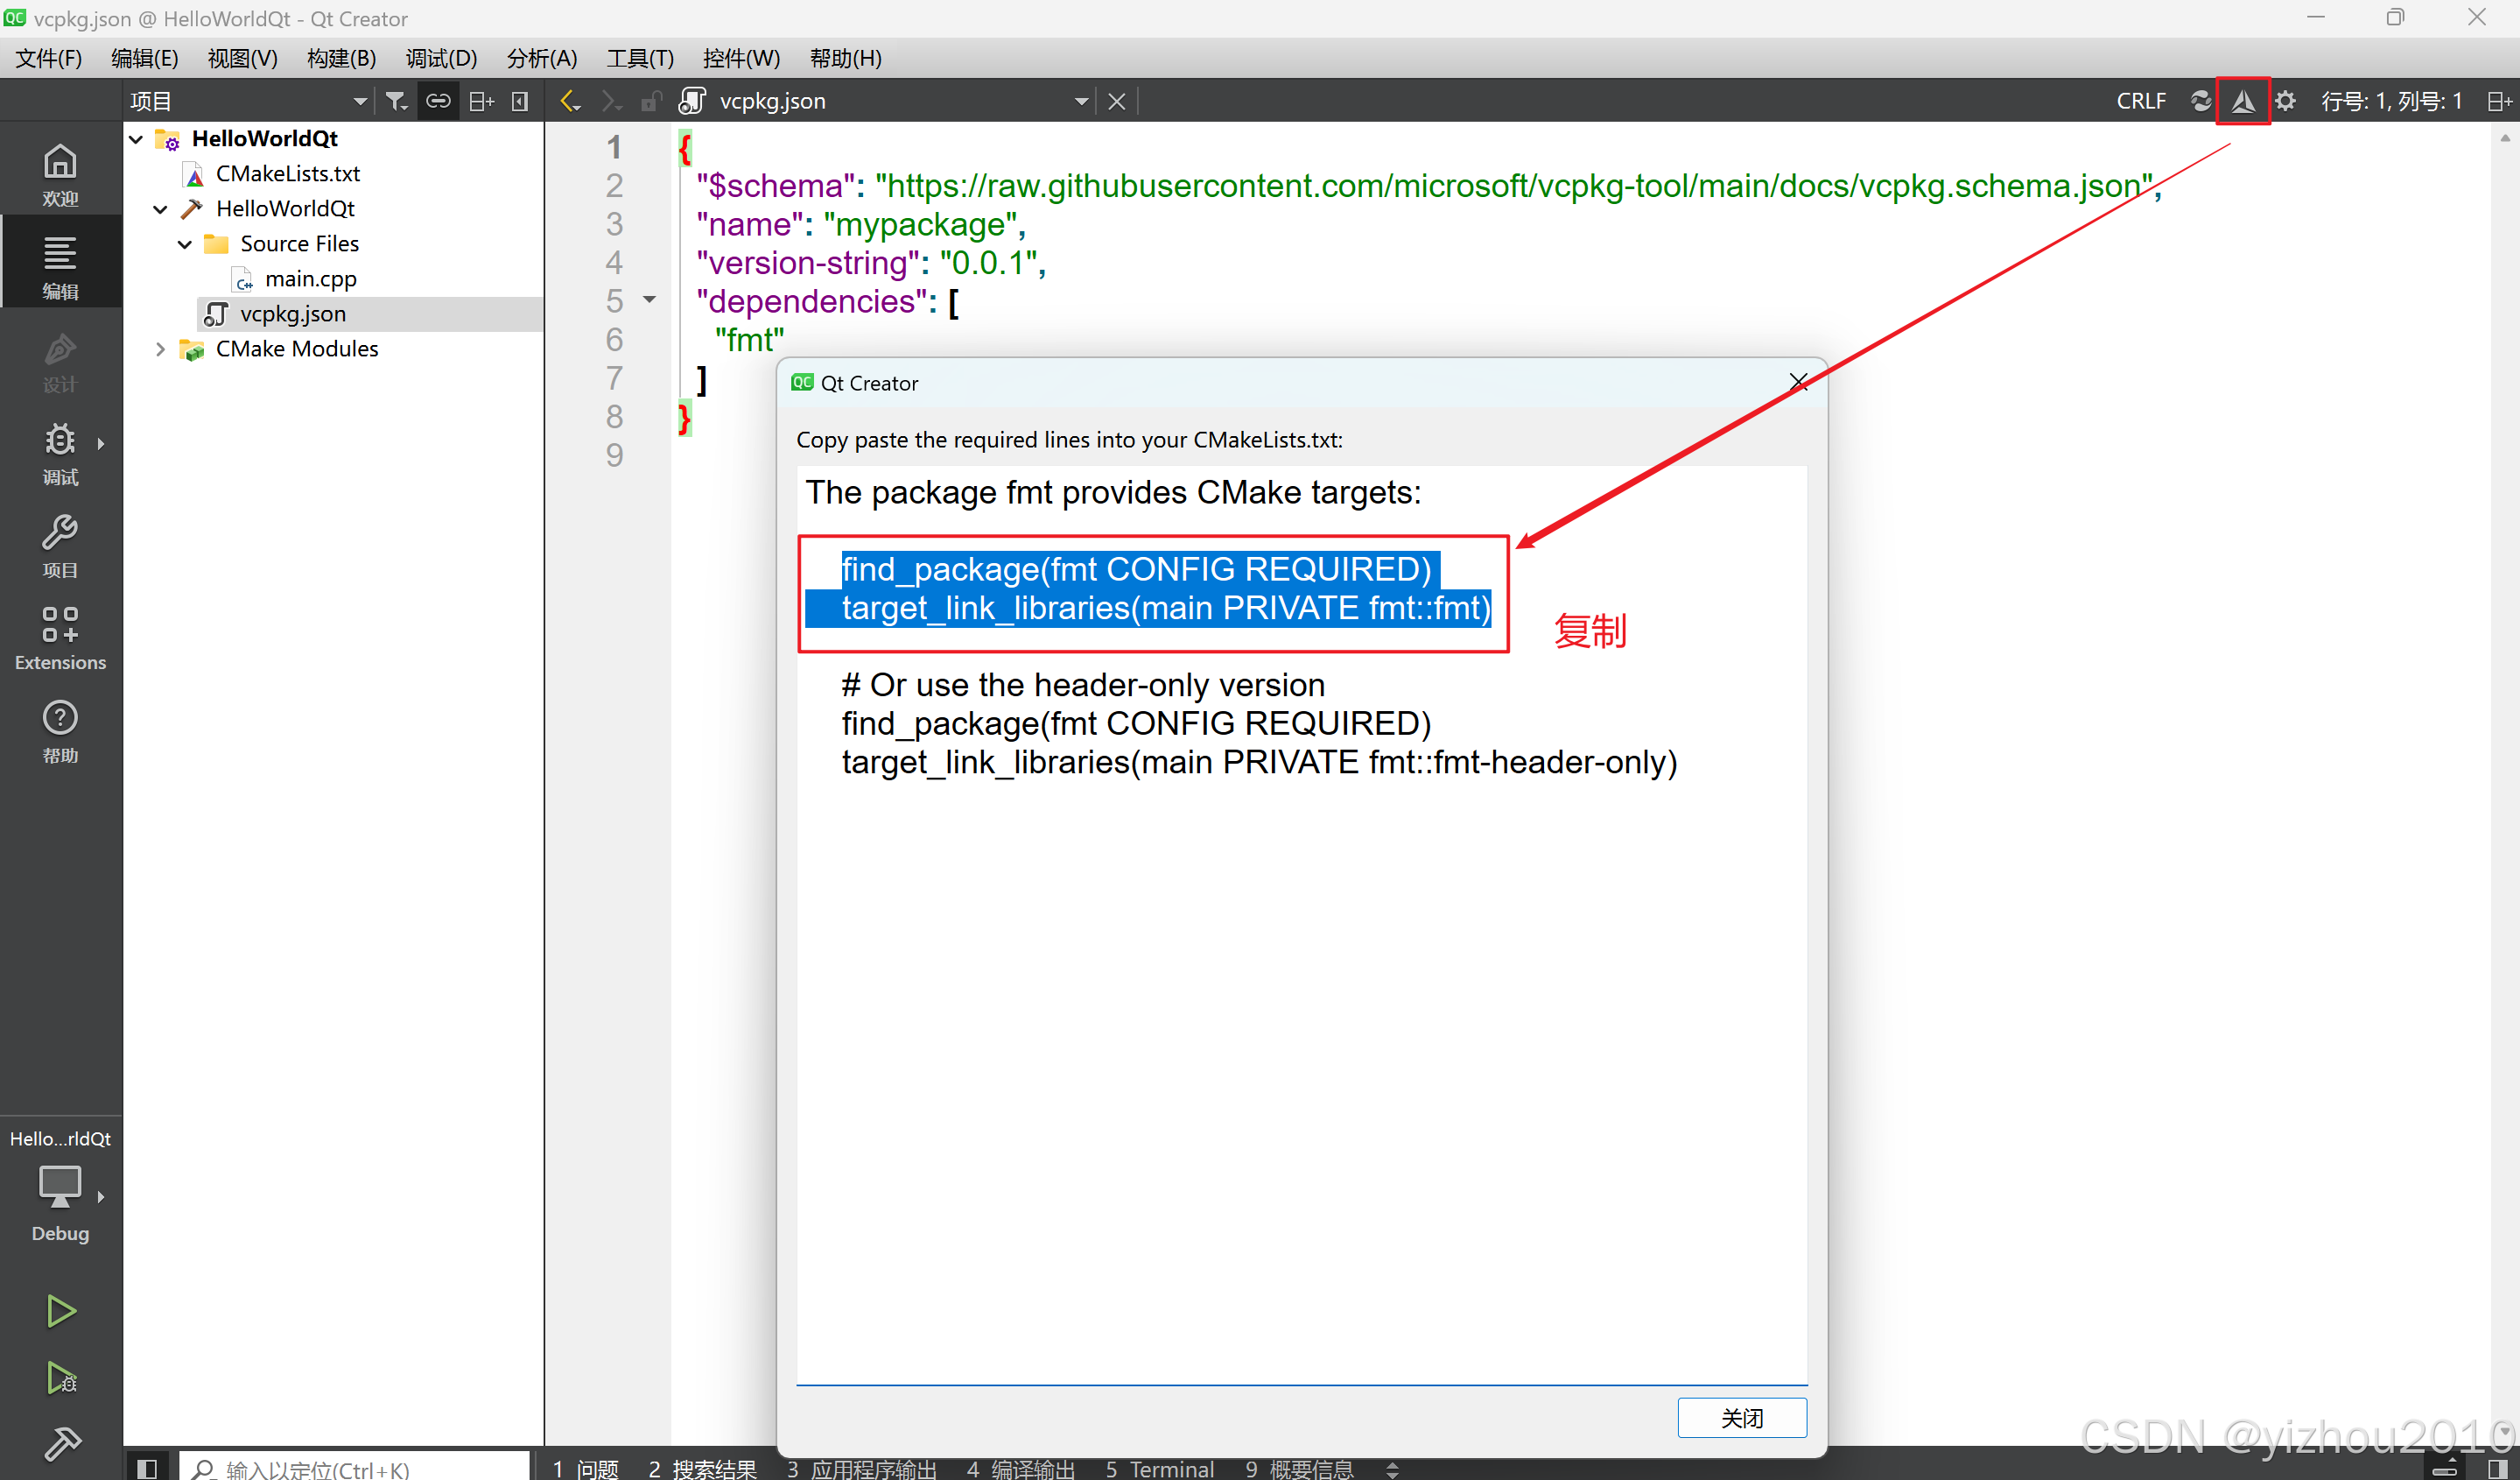Expand the CMake Modules node

click(161, 349)
